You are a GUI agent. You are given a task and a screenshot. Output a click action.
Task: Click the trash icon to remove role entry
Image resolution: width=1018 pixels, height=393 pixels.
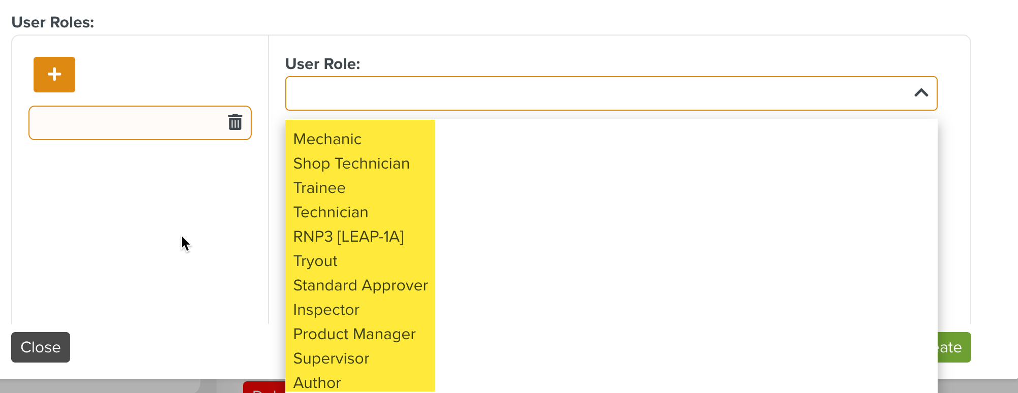coord(235,122)
